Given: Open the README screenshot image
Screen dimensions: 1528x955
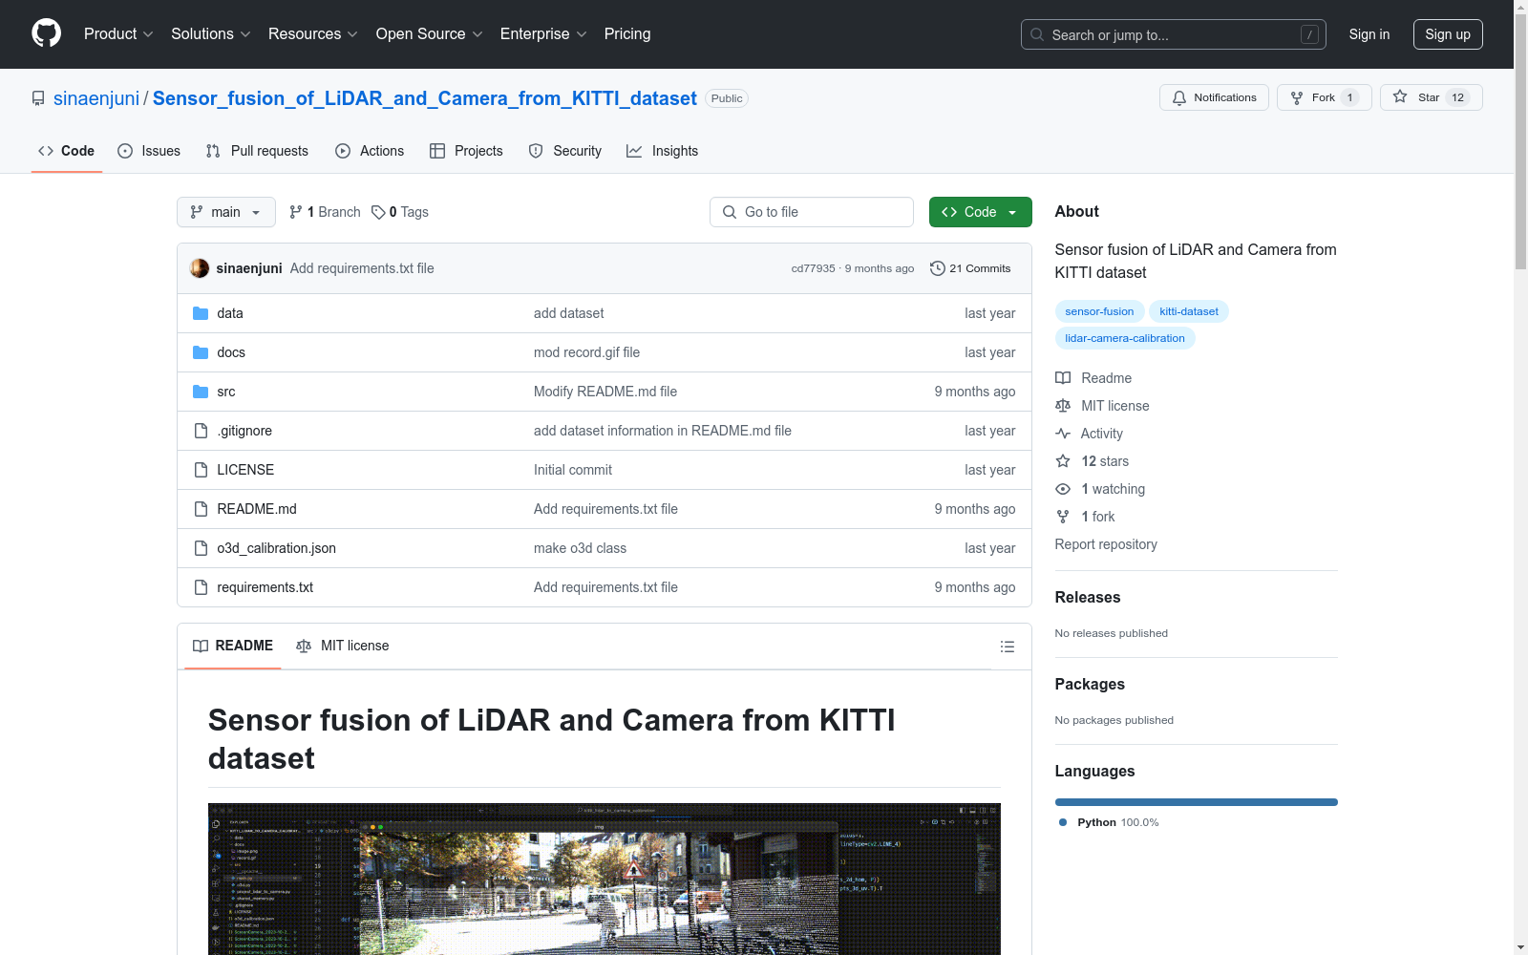Looking at the screenshot, I should pyautogui.click(x=605, y=879).
